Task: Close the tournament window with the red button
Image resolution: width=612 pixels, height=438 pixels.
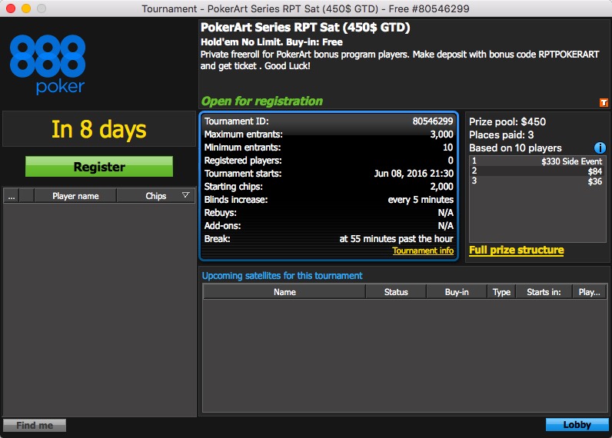Action: (11, 8)
